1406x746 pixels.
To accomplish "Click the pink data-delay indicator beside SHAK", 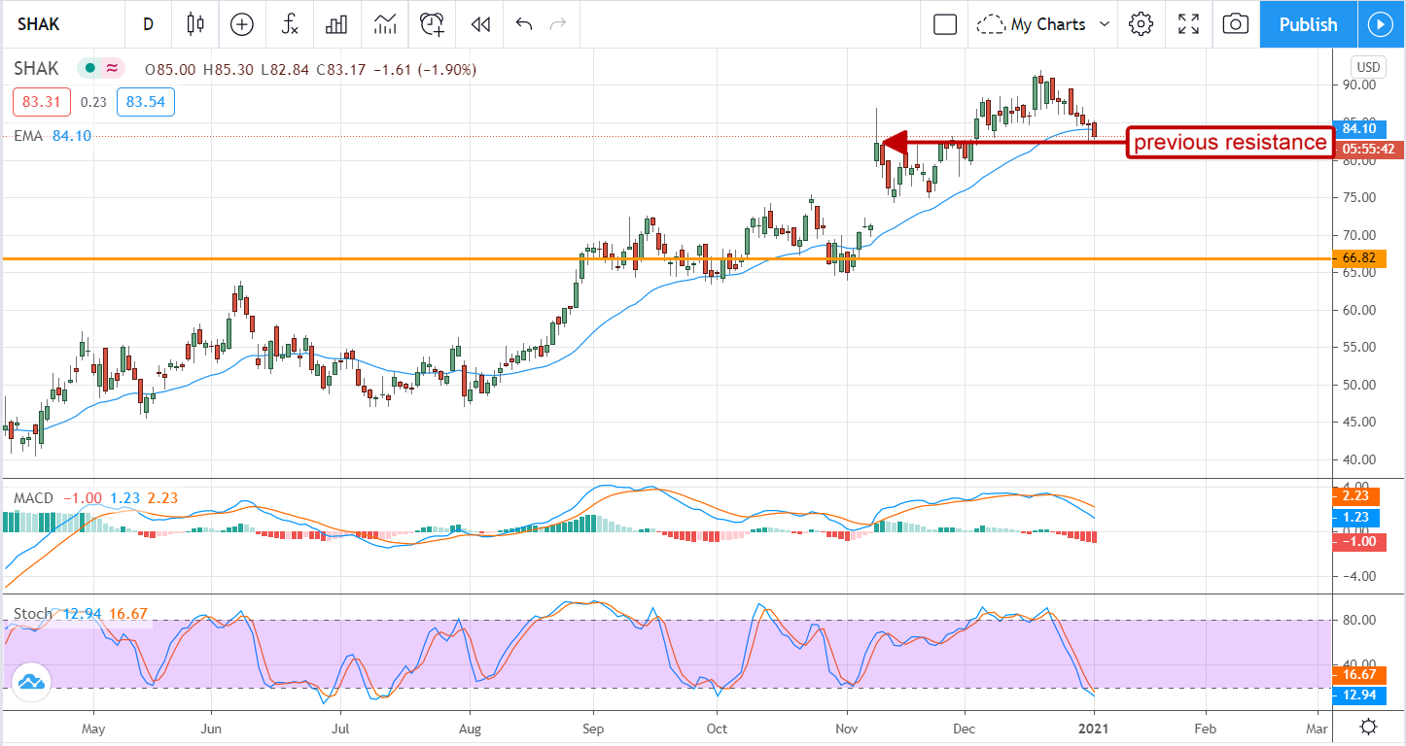I will pos(113,68).
